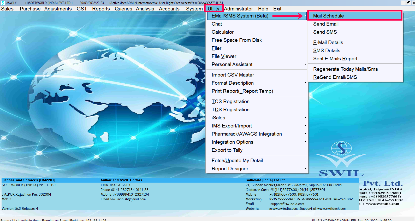Launch the Calculator utility
This screenshot has width=415, height=221.
point(257,32)
